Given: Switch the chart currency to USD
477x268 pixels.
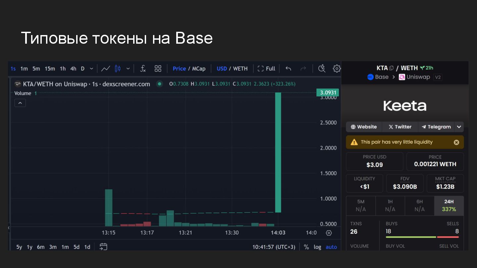Looking at the screenshot, I should click(222, 69).
